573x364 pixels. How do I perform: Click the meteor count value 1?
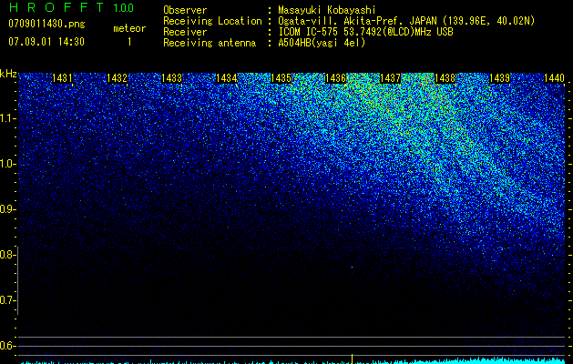[129, 42]
